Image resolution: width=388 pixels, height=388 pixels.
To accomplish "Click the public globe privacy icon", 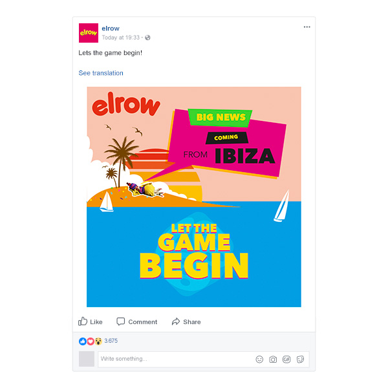I will [147, 38].
